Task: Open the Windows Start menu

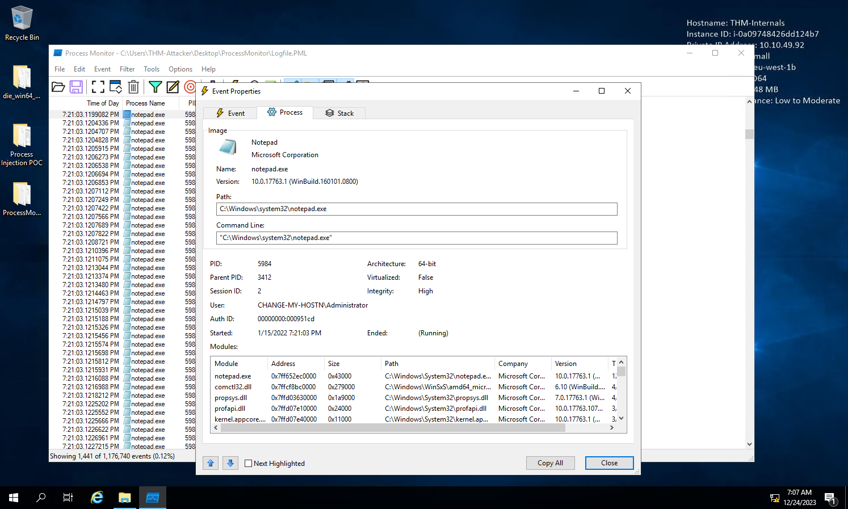Action: click(x=14, y=498)
